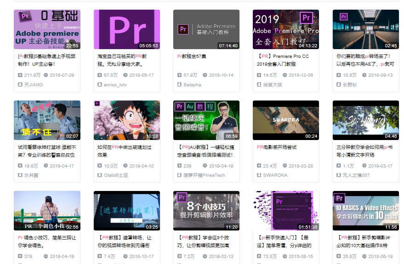The width and height of the screenshot is (404, 264).
Task: Click the play count icon beside 236
Action: click(179, 166)
